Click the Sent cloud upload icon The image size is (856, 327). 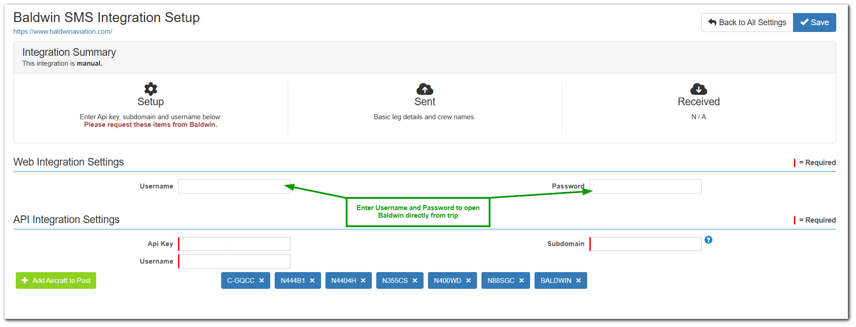425,89
